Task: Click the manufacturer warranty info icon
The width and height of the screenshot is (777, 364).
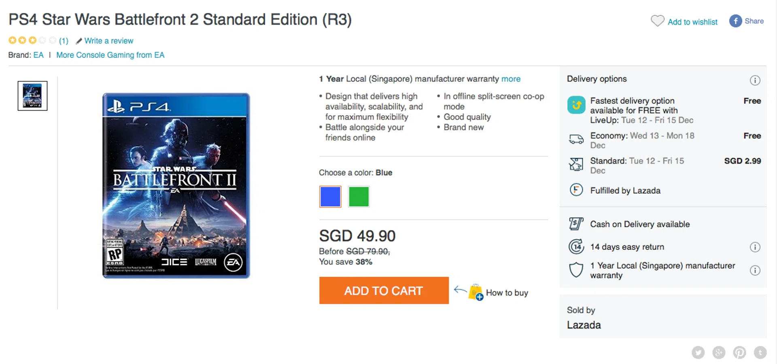Action: (755, 270)
